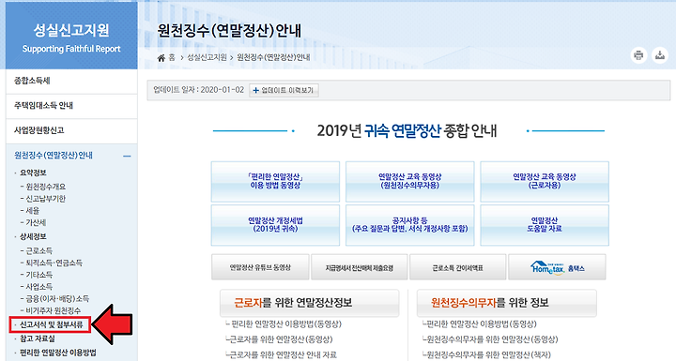Go to 원천징수개요 sidebar item
676x361 pixels.
point(46,187)
